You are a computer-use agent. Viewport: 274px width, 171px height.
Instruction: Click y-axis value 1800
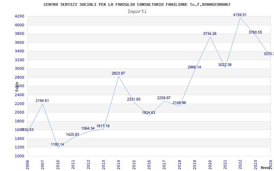coord(20,121)
